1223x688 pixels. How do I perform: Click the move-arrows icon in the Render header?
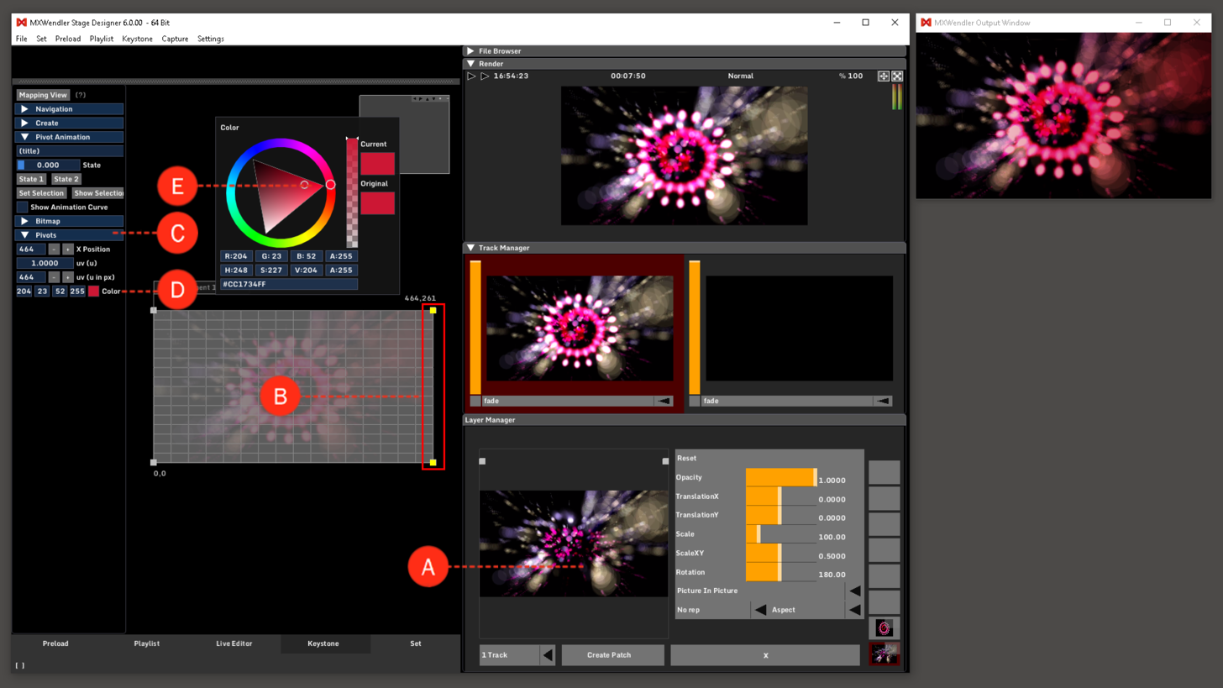pos(884,76)
